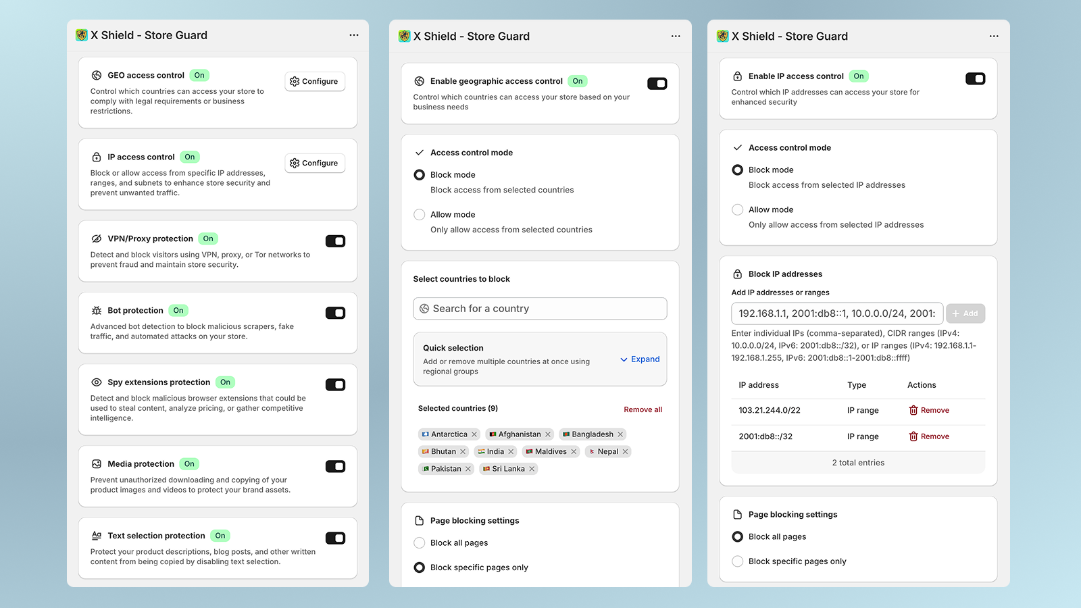Click the Type column header
Viewport: 1081px width, 608px height.
click(x=857, y=385)
